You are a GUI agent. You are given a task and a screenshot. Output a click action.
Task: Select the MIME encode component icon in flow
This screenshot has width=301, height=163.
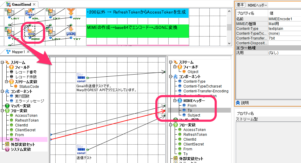click(x=30, y=31)
